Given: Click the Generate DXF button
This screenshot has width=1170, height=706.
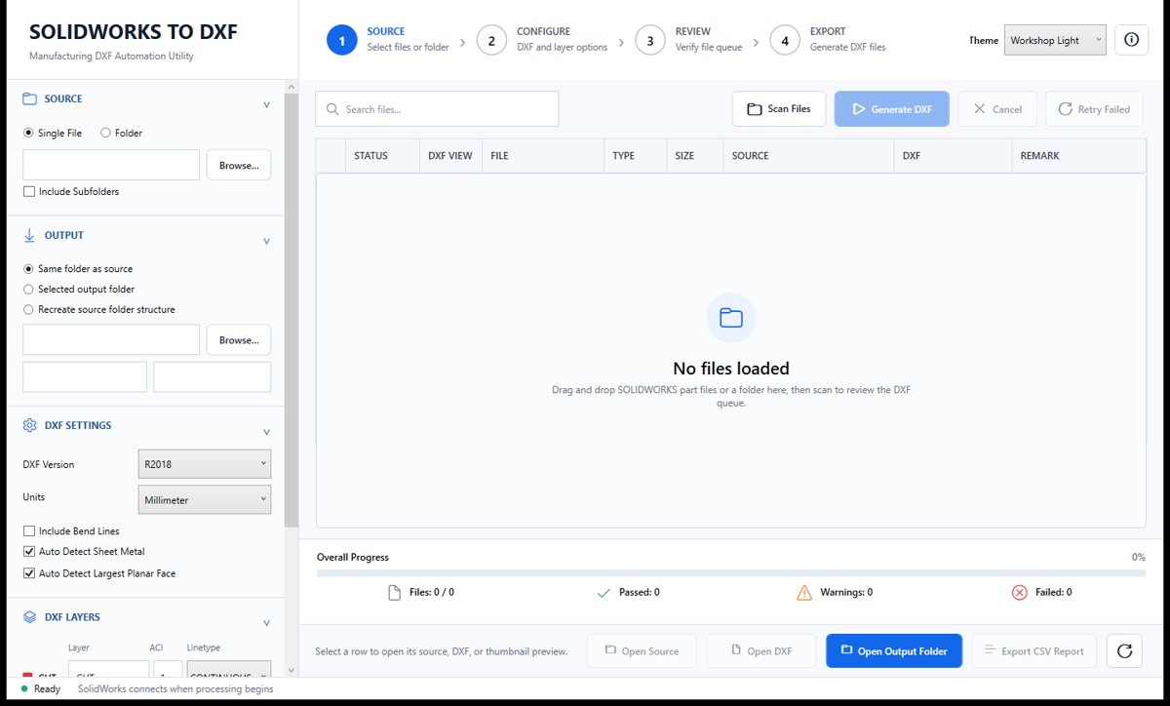Looking at the screenshot, I should pos(891,109).
